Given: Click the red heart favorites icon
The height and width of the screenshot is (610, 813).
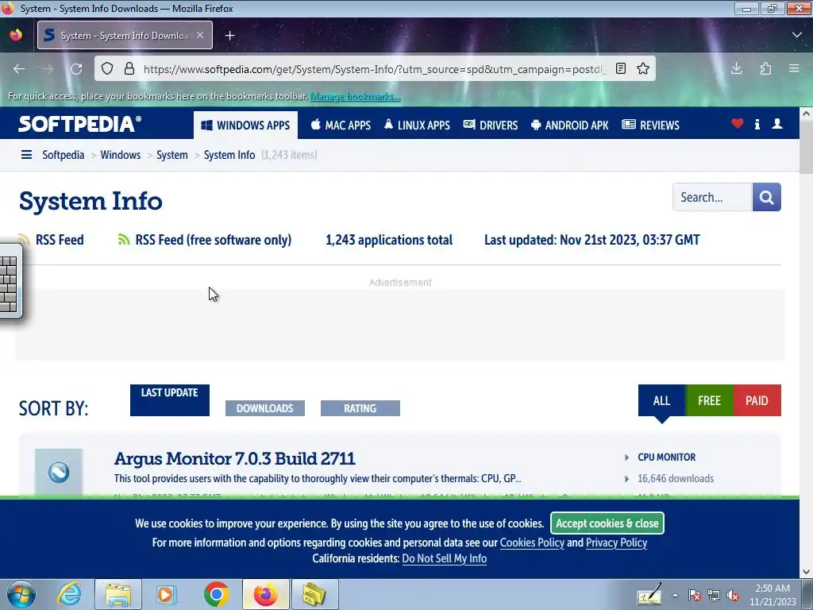Looking at the screenshot, I should coord(738,123).
